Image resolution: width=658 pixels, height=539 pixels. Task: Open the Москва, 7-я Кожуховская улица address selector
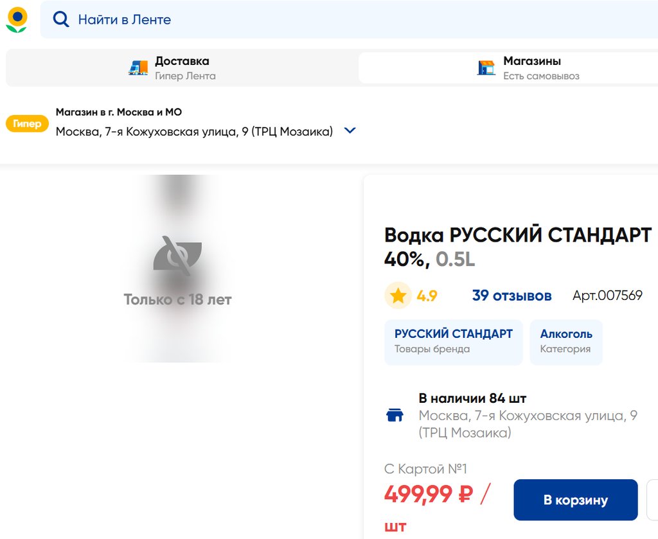pos(194,132)
